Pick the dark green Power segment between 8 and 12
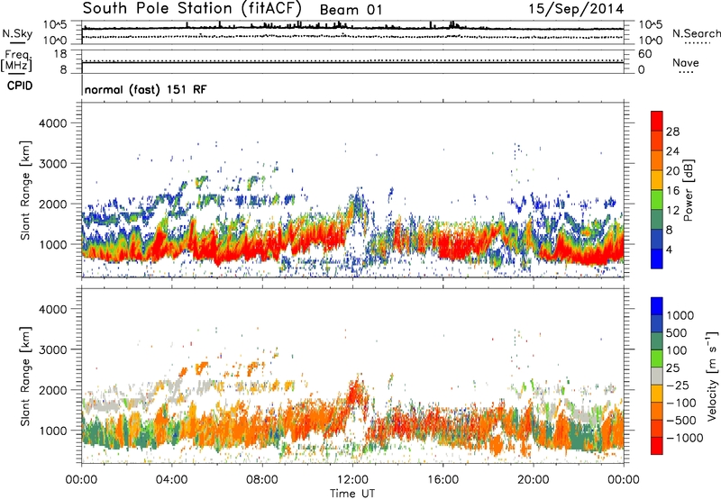The image size is (721, 499). [657, 219]
